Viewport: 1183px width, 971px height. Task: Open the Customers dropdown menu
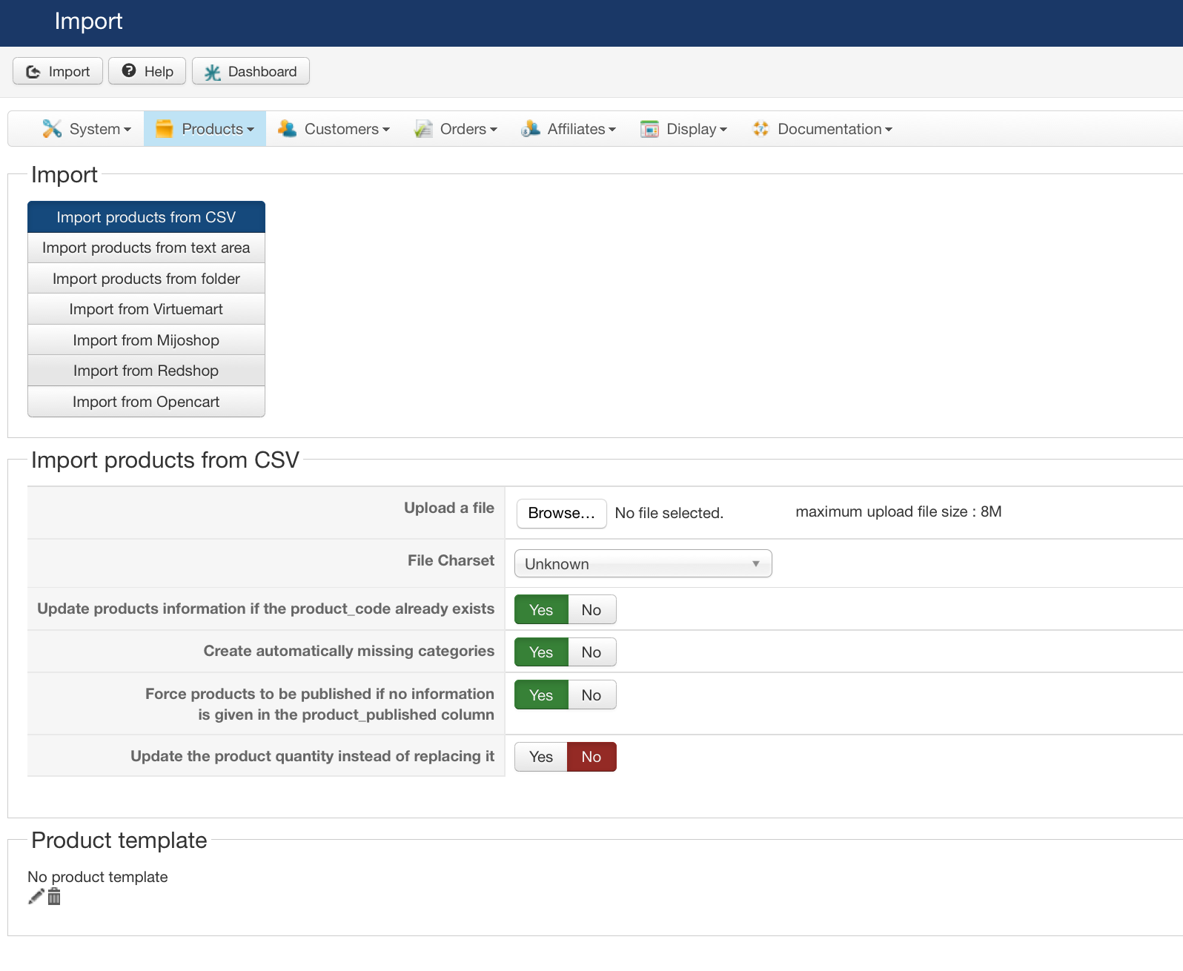coord(334,129)
